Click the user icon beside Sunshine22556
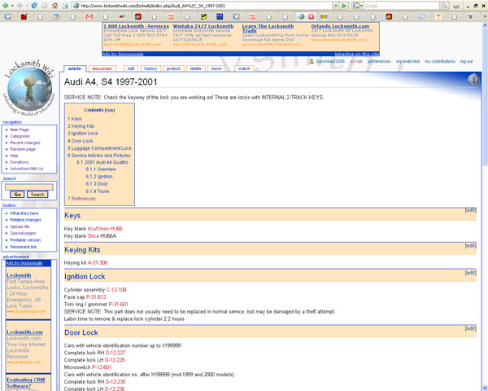 [310, 61]
